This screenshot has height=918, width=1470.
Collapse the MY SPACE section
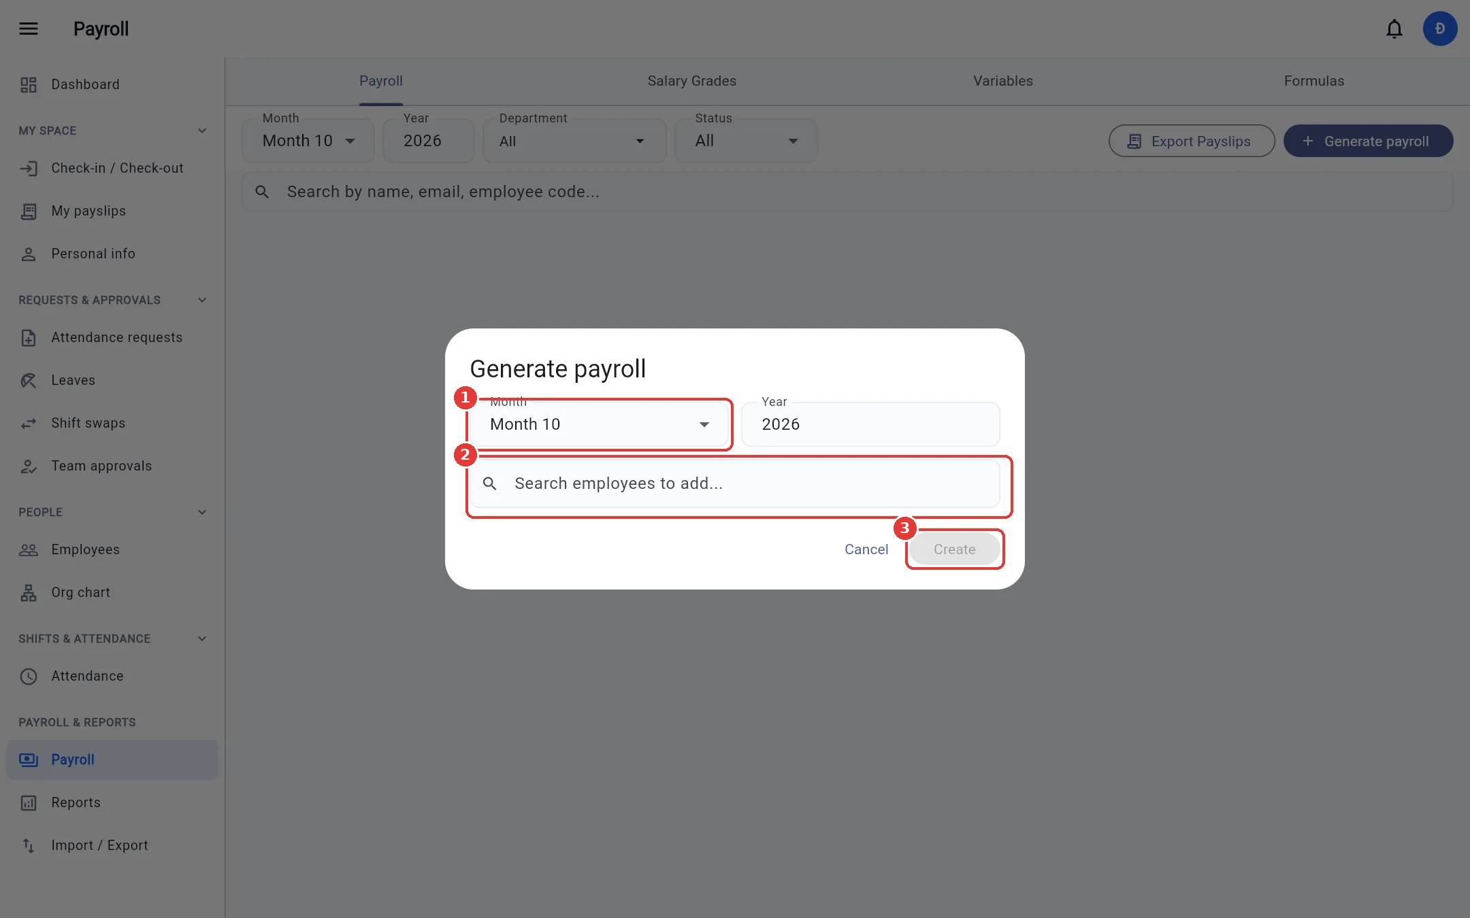point(202,131)
